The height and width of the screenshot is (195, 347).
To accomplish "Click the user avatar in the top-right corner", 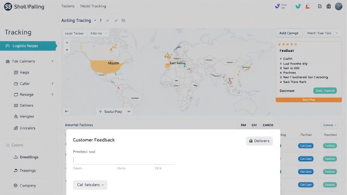I will [339, 6].
